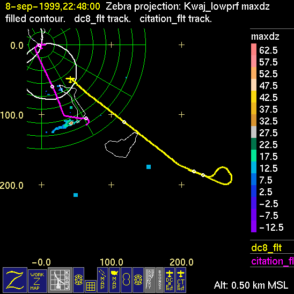This screenshot has width=294, height=294.
Task: Click the range rings icon beside BNDRY
Action: [x=138, y=280]
